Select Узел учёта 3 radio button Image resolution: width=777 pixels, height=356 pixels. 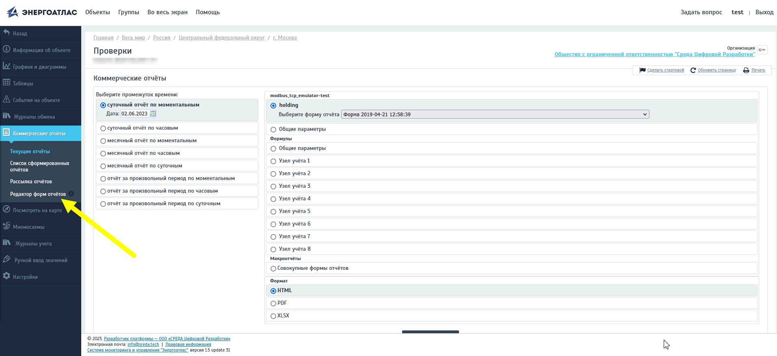point(273,187)
